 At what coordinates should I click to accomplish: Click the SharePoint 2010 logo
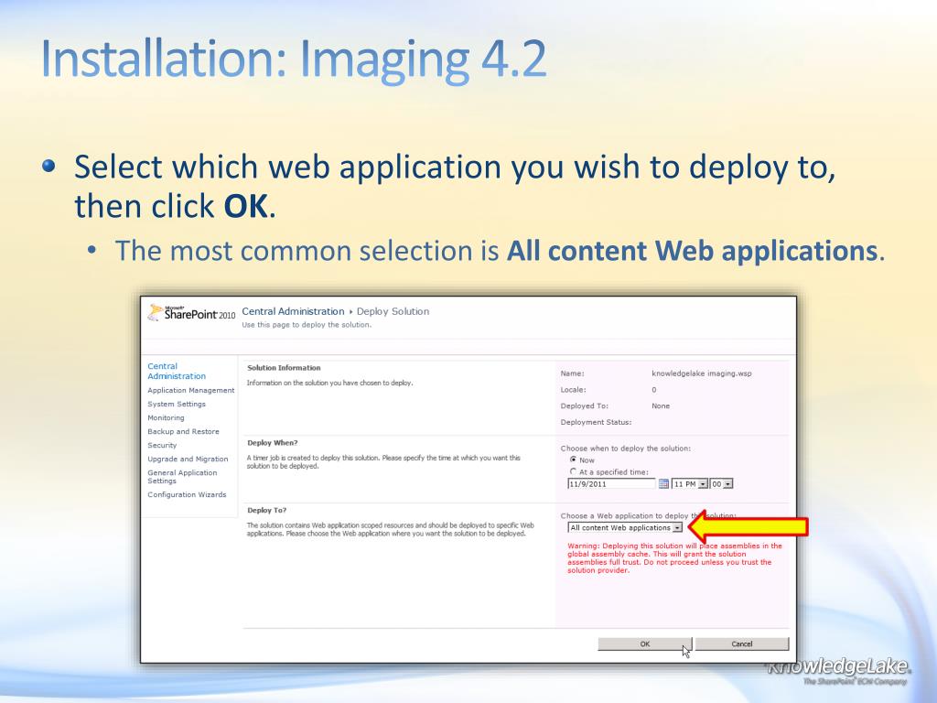(x=191, y=313)
